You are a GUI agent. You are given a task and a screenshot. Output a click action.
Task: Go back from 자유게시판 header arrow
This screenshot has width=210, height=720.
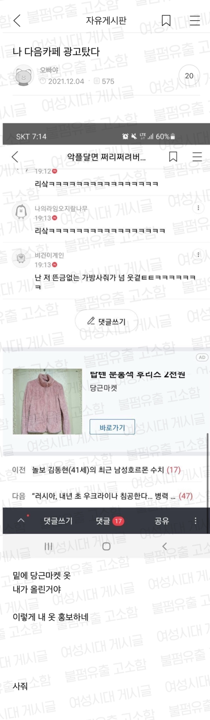click(17, 20)
